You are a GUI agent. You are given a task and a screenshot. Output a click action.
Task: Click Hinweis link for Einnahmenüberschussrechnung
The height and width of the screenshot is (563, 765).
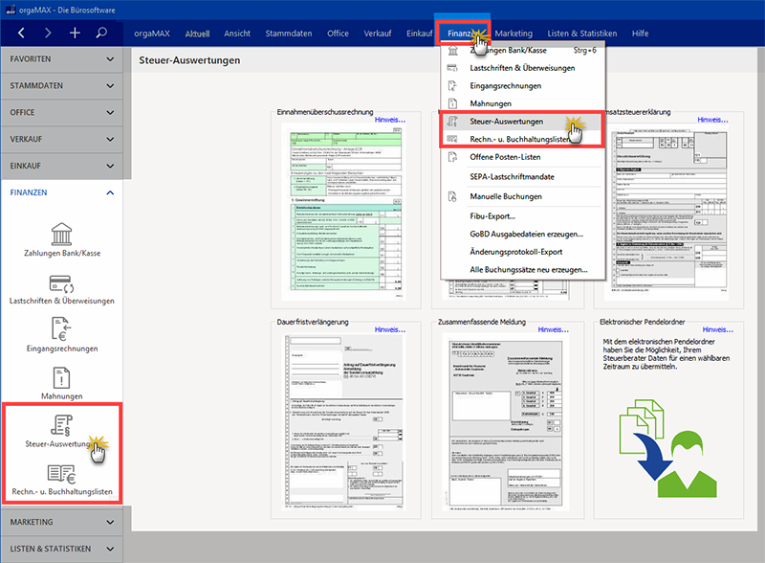pyautogui.click(x=389, y=120)
